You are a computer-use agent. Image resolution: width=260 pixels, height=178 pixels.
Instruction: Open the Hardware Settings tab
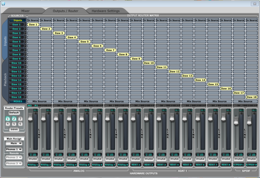(x=105, y=11)
